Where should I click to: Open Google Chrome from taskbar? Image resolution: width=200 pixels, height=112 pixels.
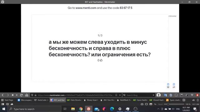point(81,109)
